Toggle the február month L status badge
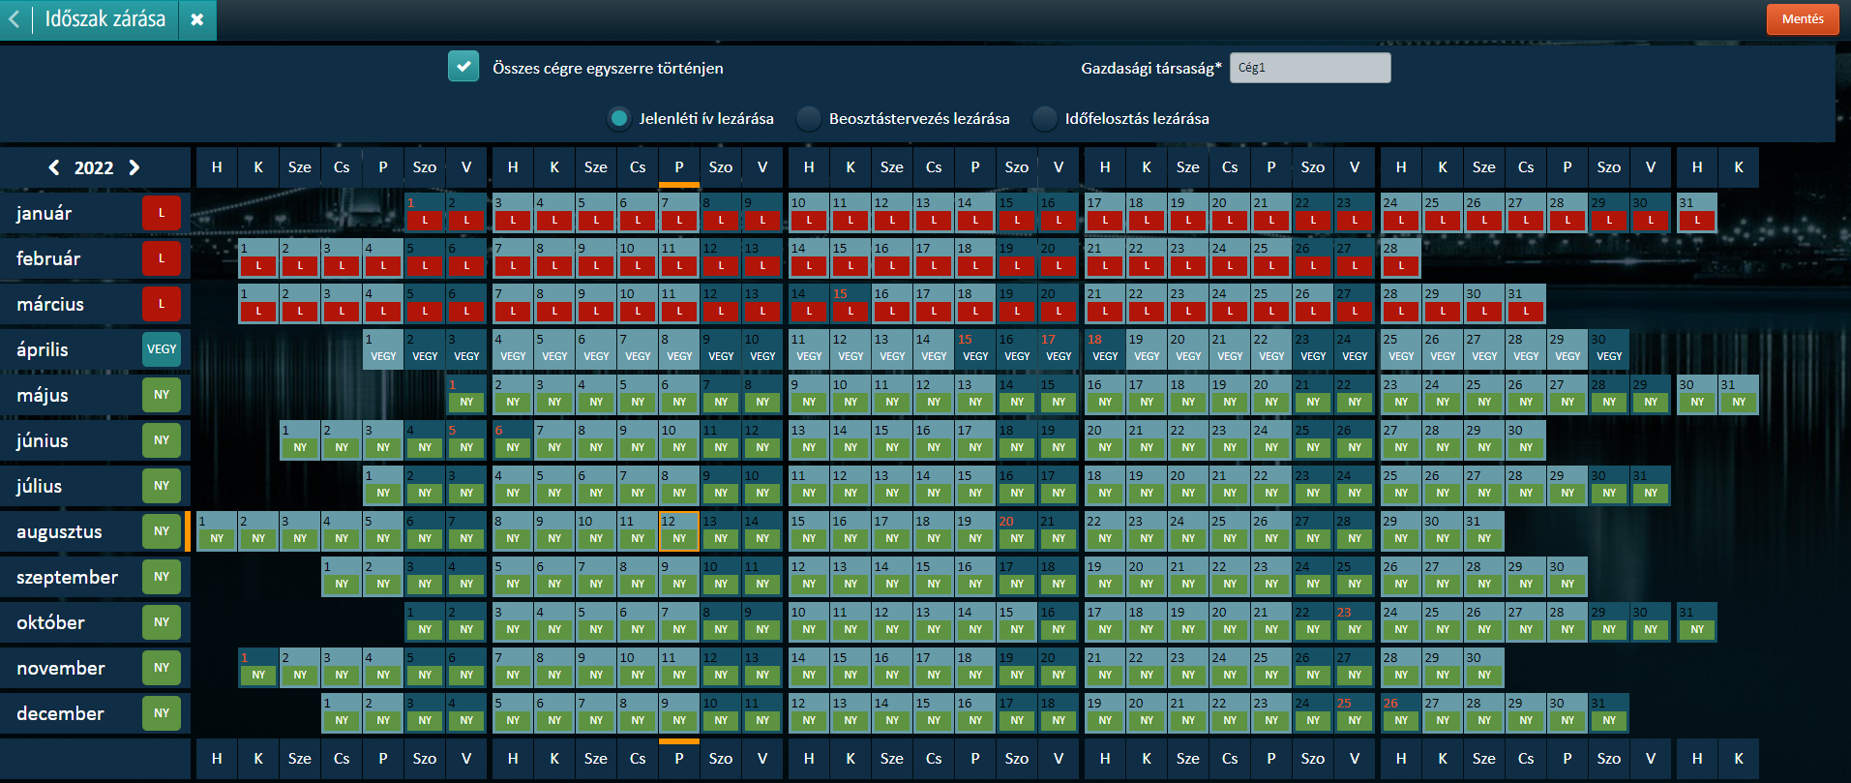This screenshot has width=1851, height=783. point(162,258)
